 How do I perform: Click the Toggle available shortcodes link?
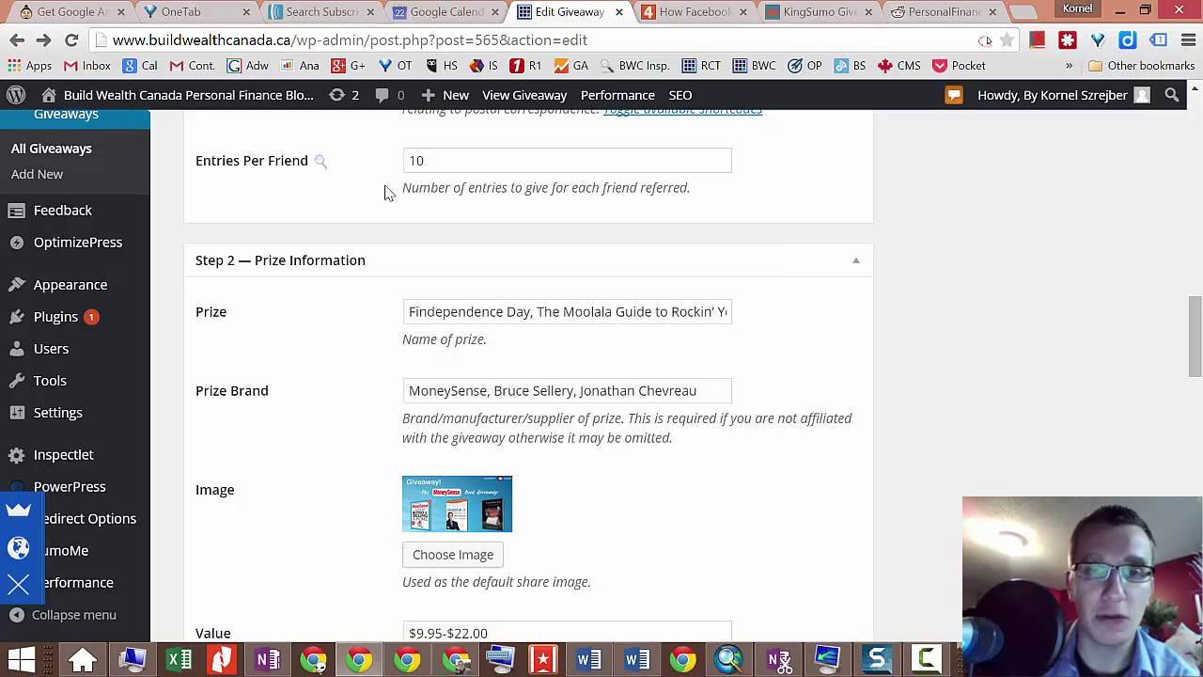[x=682, y=111]
